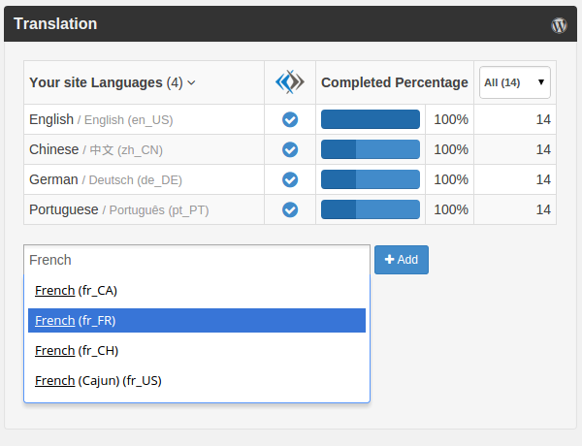Expand the Your site Languages chevron

(x=191, y=83)
